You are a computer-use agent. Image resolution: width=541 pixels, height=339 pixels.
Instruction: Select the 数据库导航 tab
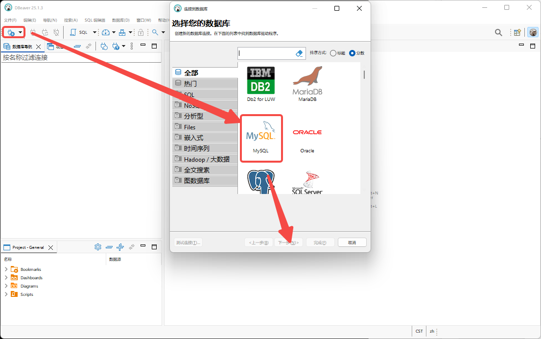(x=22, y=47)
